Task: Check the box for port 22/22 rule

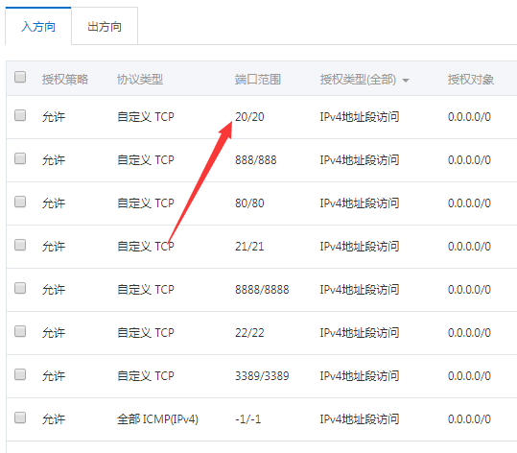Action: click(20, 331)
